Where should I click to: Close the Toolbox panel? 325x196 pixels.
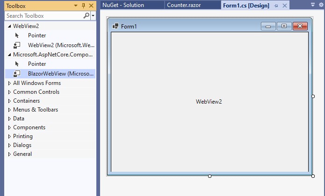tap(91, 6)
